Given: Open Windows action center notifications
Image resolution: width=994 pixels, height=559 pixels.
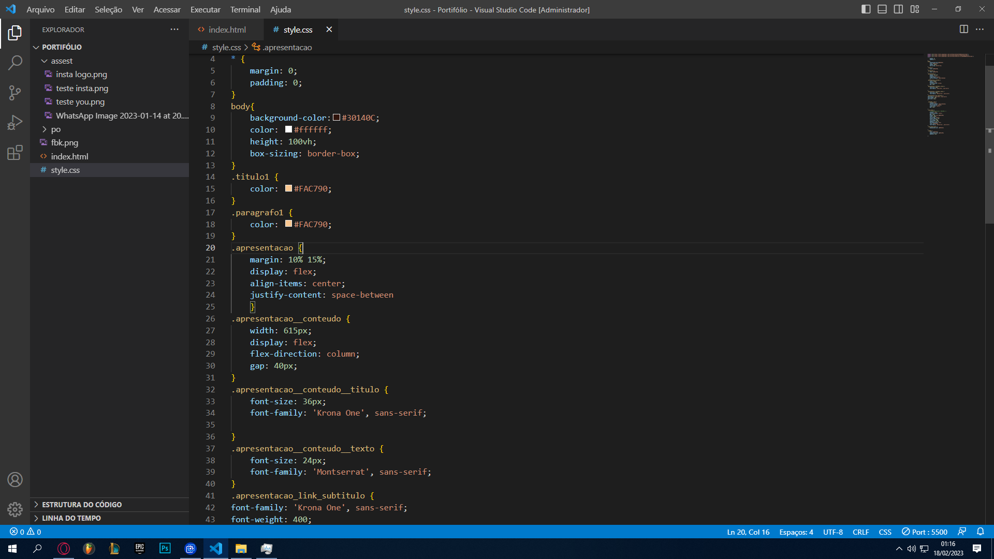Looking at the screenshot, I should click(x=977, y=549).
